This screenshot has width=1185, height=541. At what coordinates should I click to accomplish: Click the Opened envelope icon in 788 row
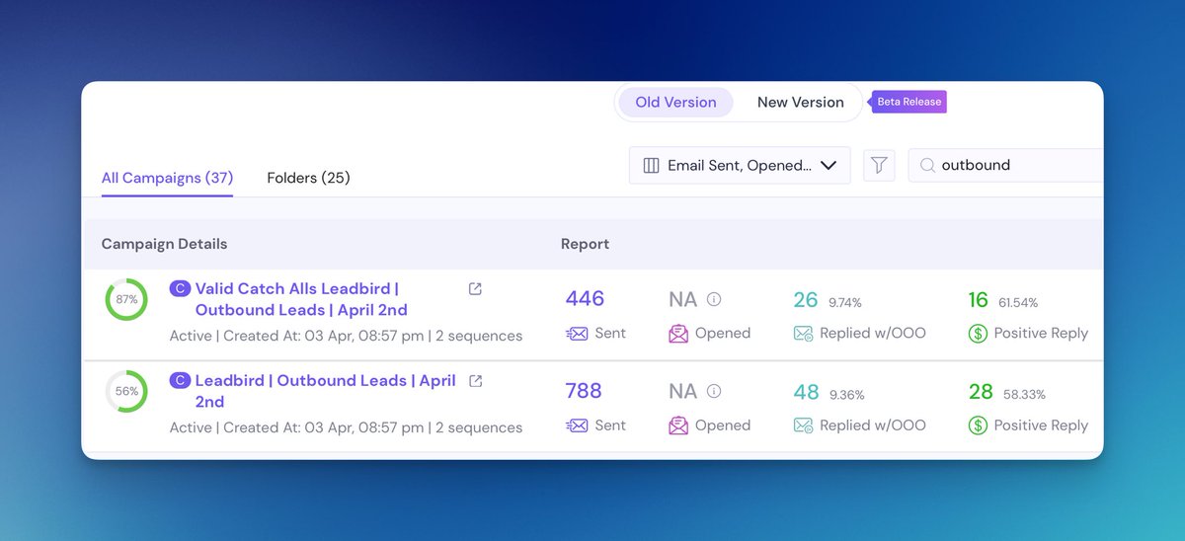coord(678,425)
